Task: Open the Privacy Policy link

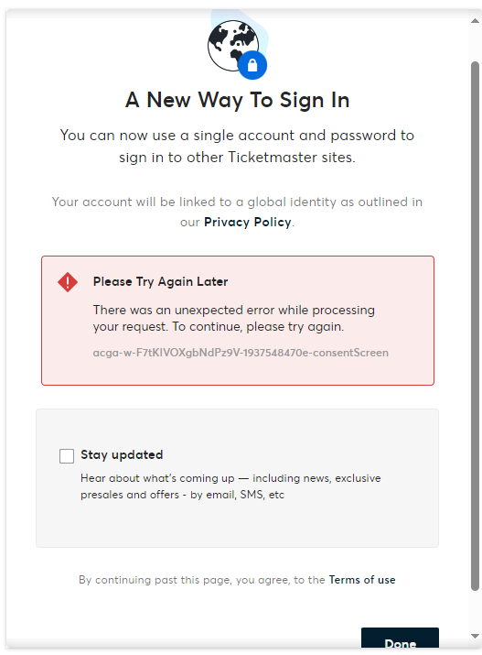Action: pos(247,222)
